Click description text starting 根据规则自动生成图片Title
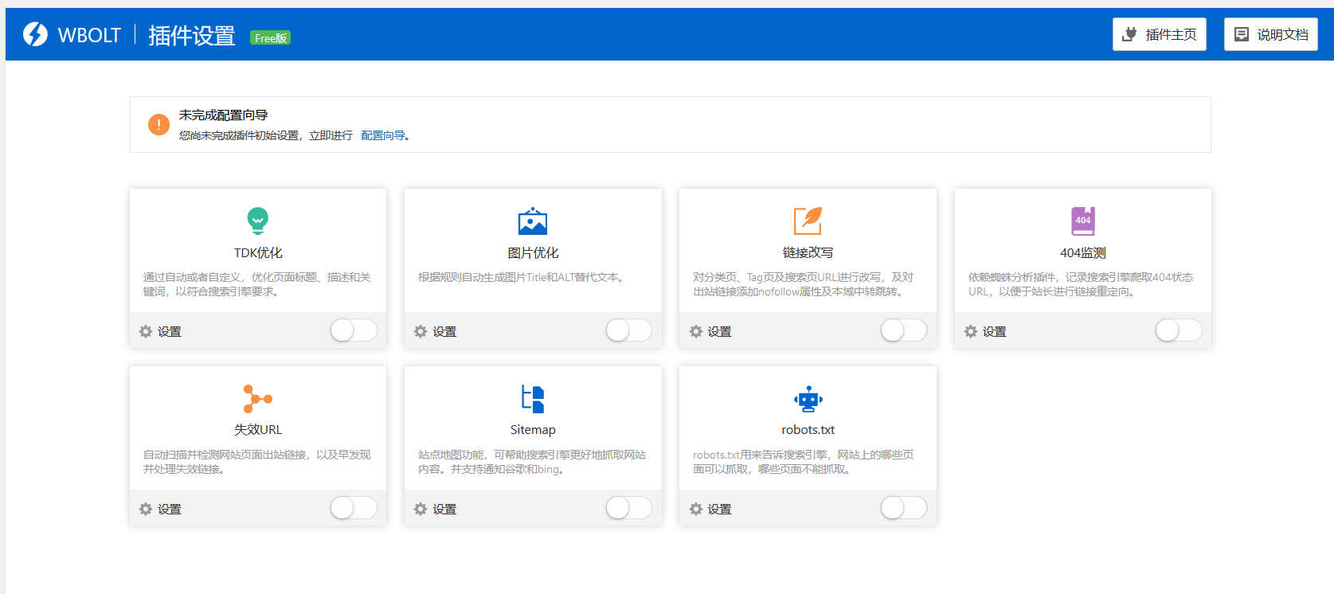 pyautogui.click(x=522, y=277)
